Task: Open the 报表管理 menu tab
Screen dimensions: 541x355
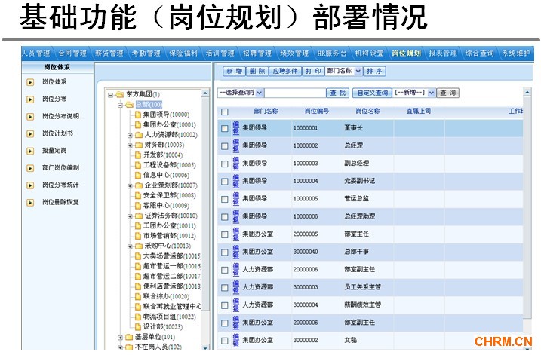Action: pyautogui.click(x=442, y=54)
